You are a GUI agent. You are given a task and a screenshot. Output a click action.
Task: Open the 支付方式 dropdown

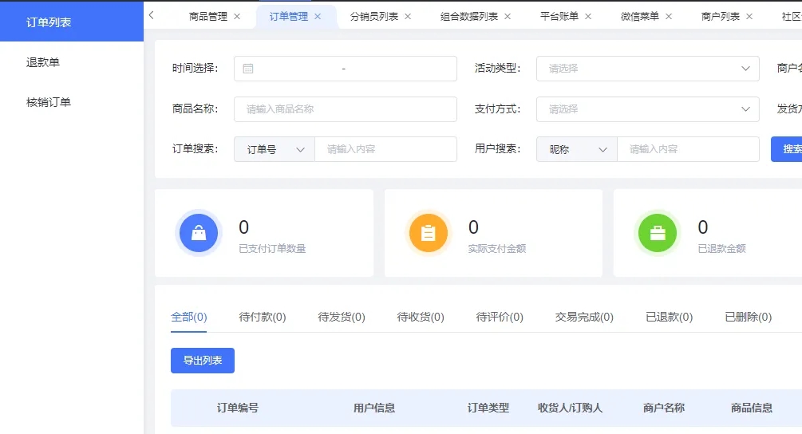(x=647, y=109)
